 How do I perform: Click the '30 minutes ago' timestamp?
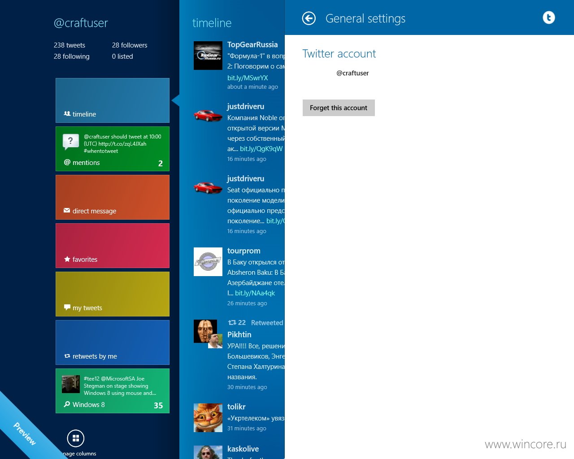pos(247,387)
